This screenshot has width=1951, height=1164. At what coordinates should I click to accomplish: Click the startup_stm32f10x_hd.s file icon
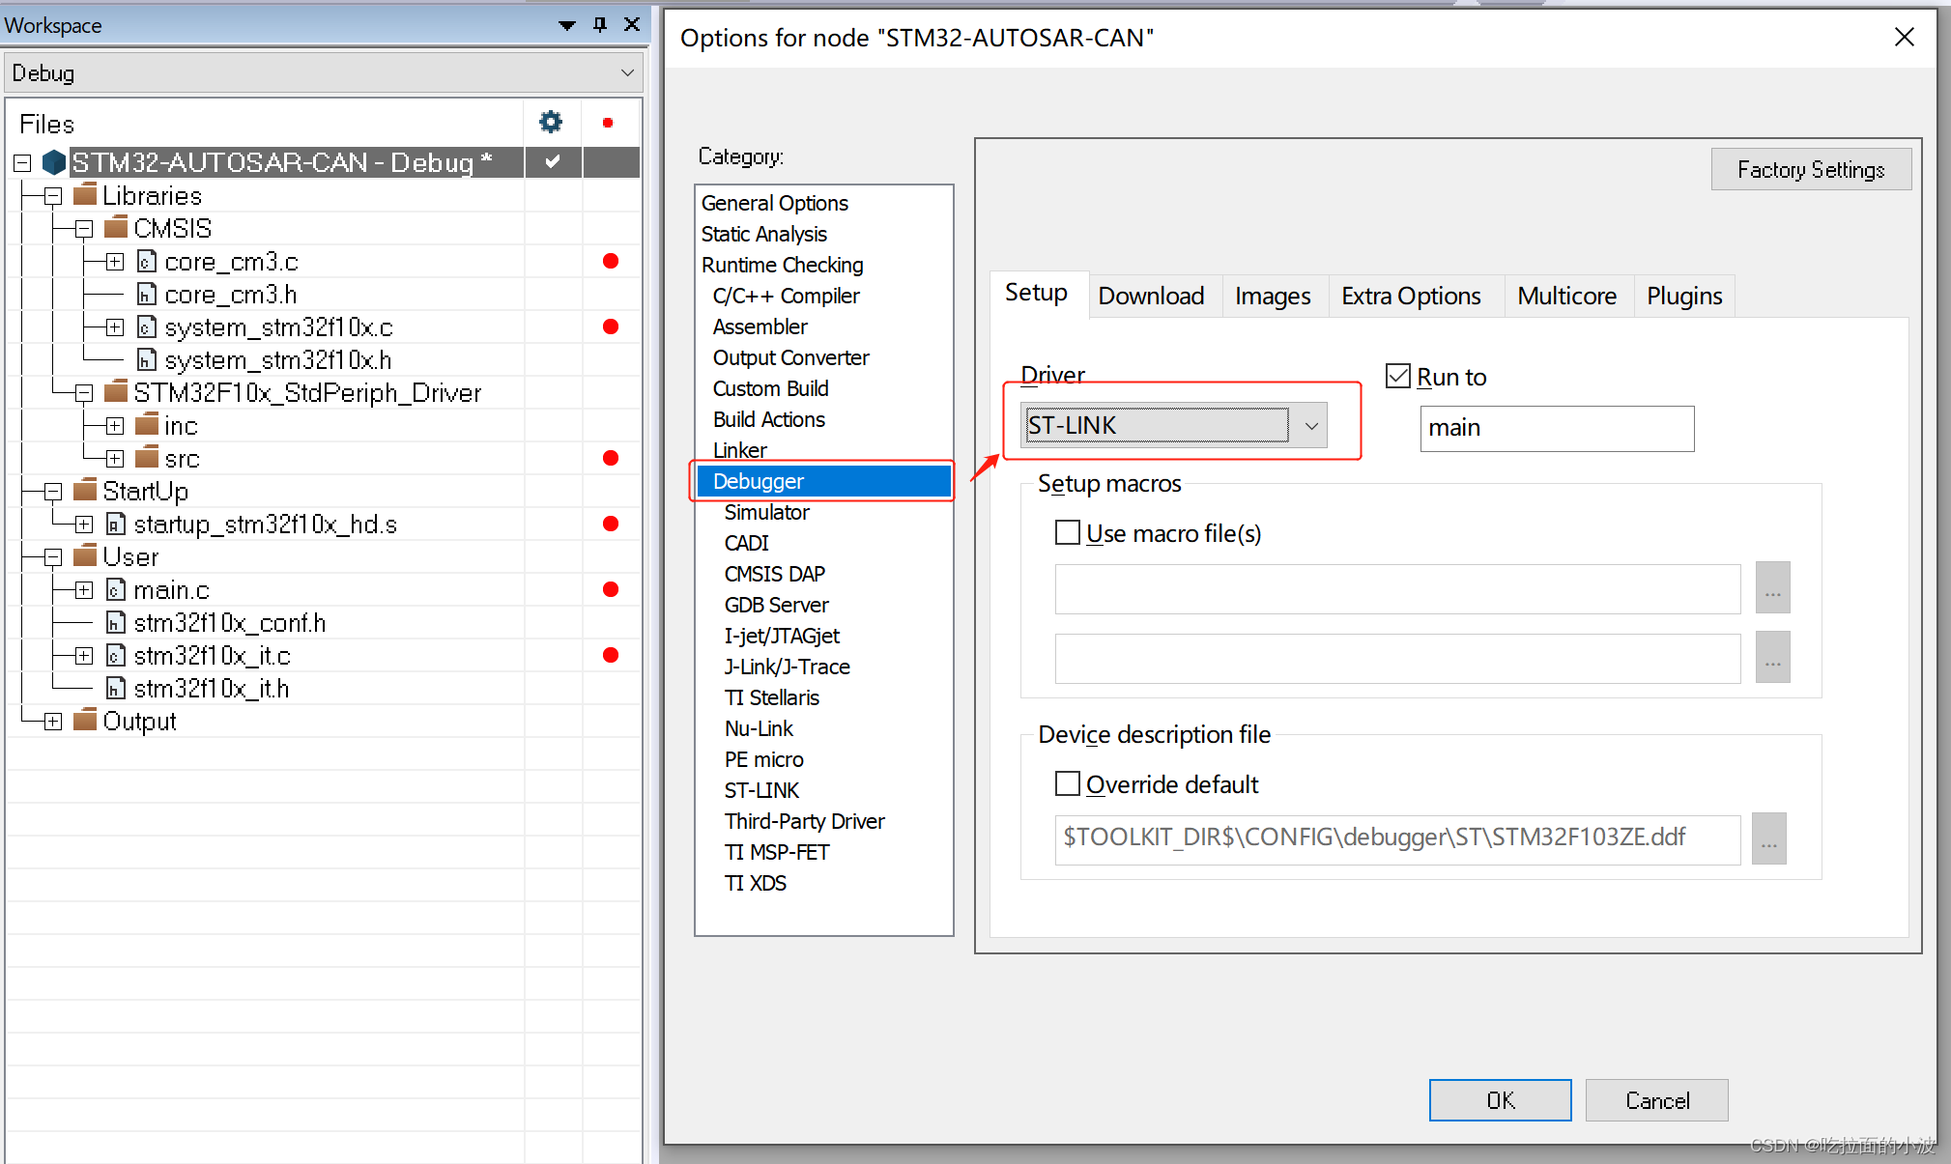click(x=116, y=524)
